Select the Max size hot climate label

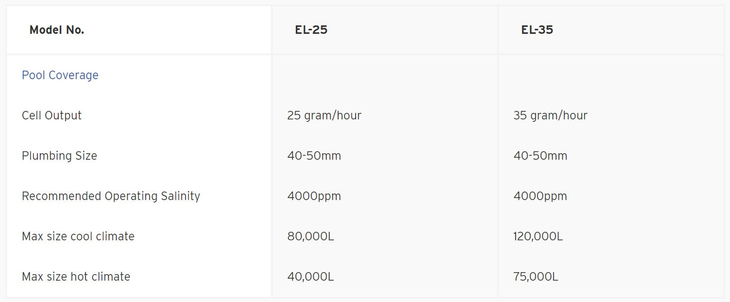[76, 277]
